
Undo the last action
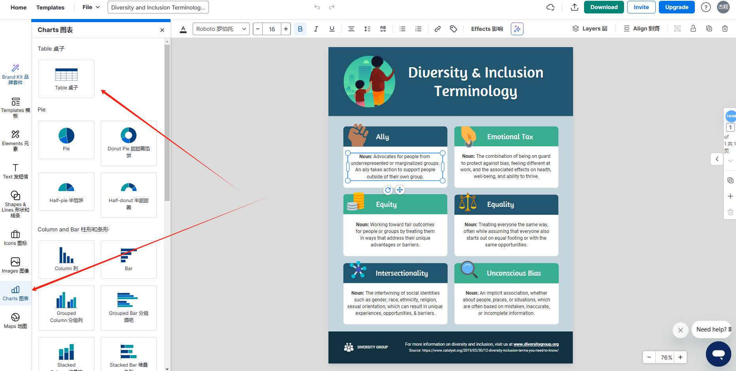tap(317, 7)
